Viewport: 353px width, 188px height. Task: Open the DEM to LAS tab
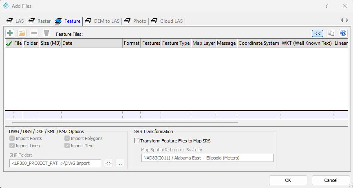point(103,21)
